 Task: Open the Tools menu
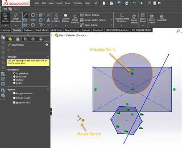pos(68,3)
